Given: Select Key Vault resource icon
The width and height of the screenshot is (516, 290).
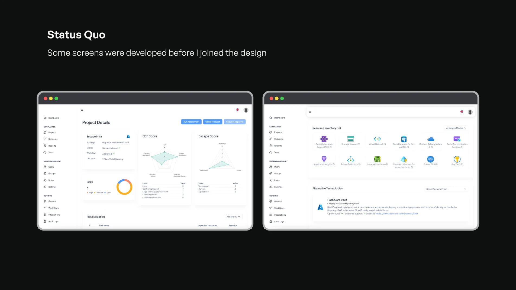Looking at the screenshot, I should [x=457, y=159].
